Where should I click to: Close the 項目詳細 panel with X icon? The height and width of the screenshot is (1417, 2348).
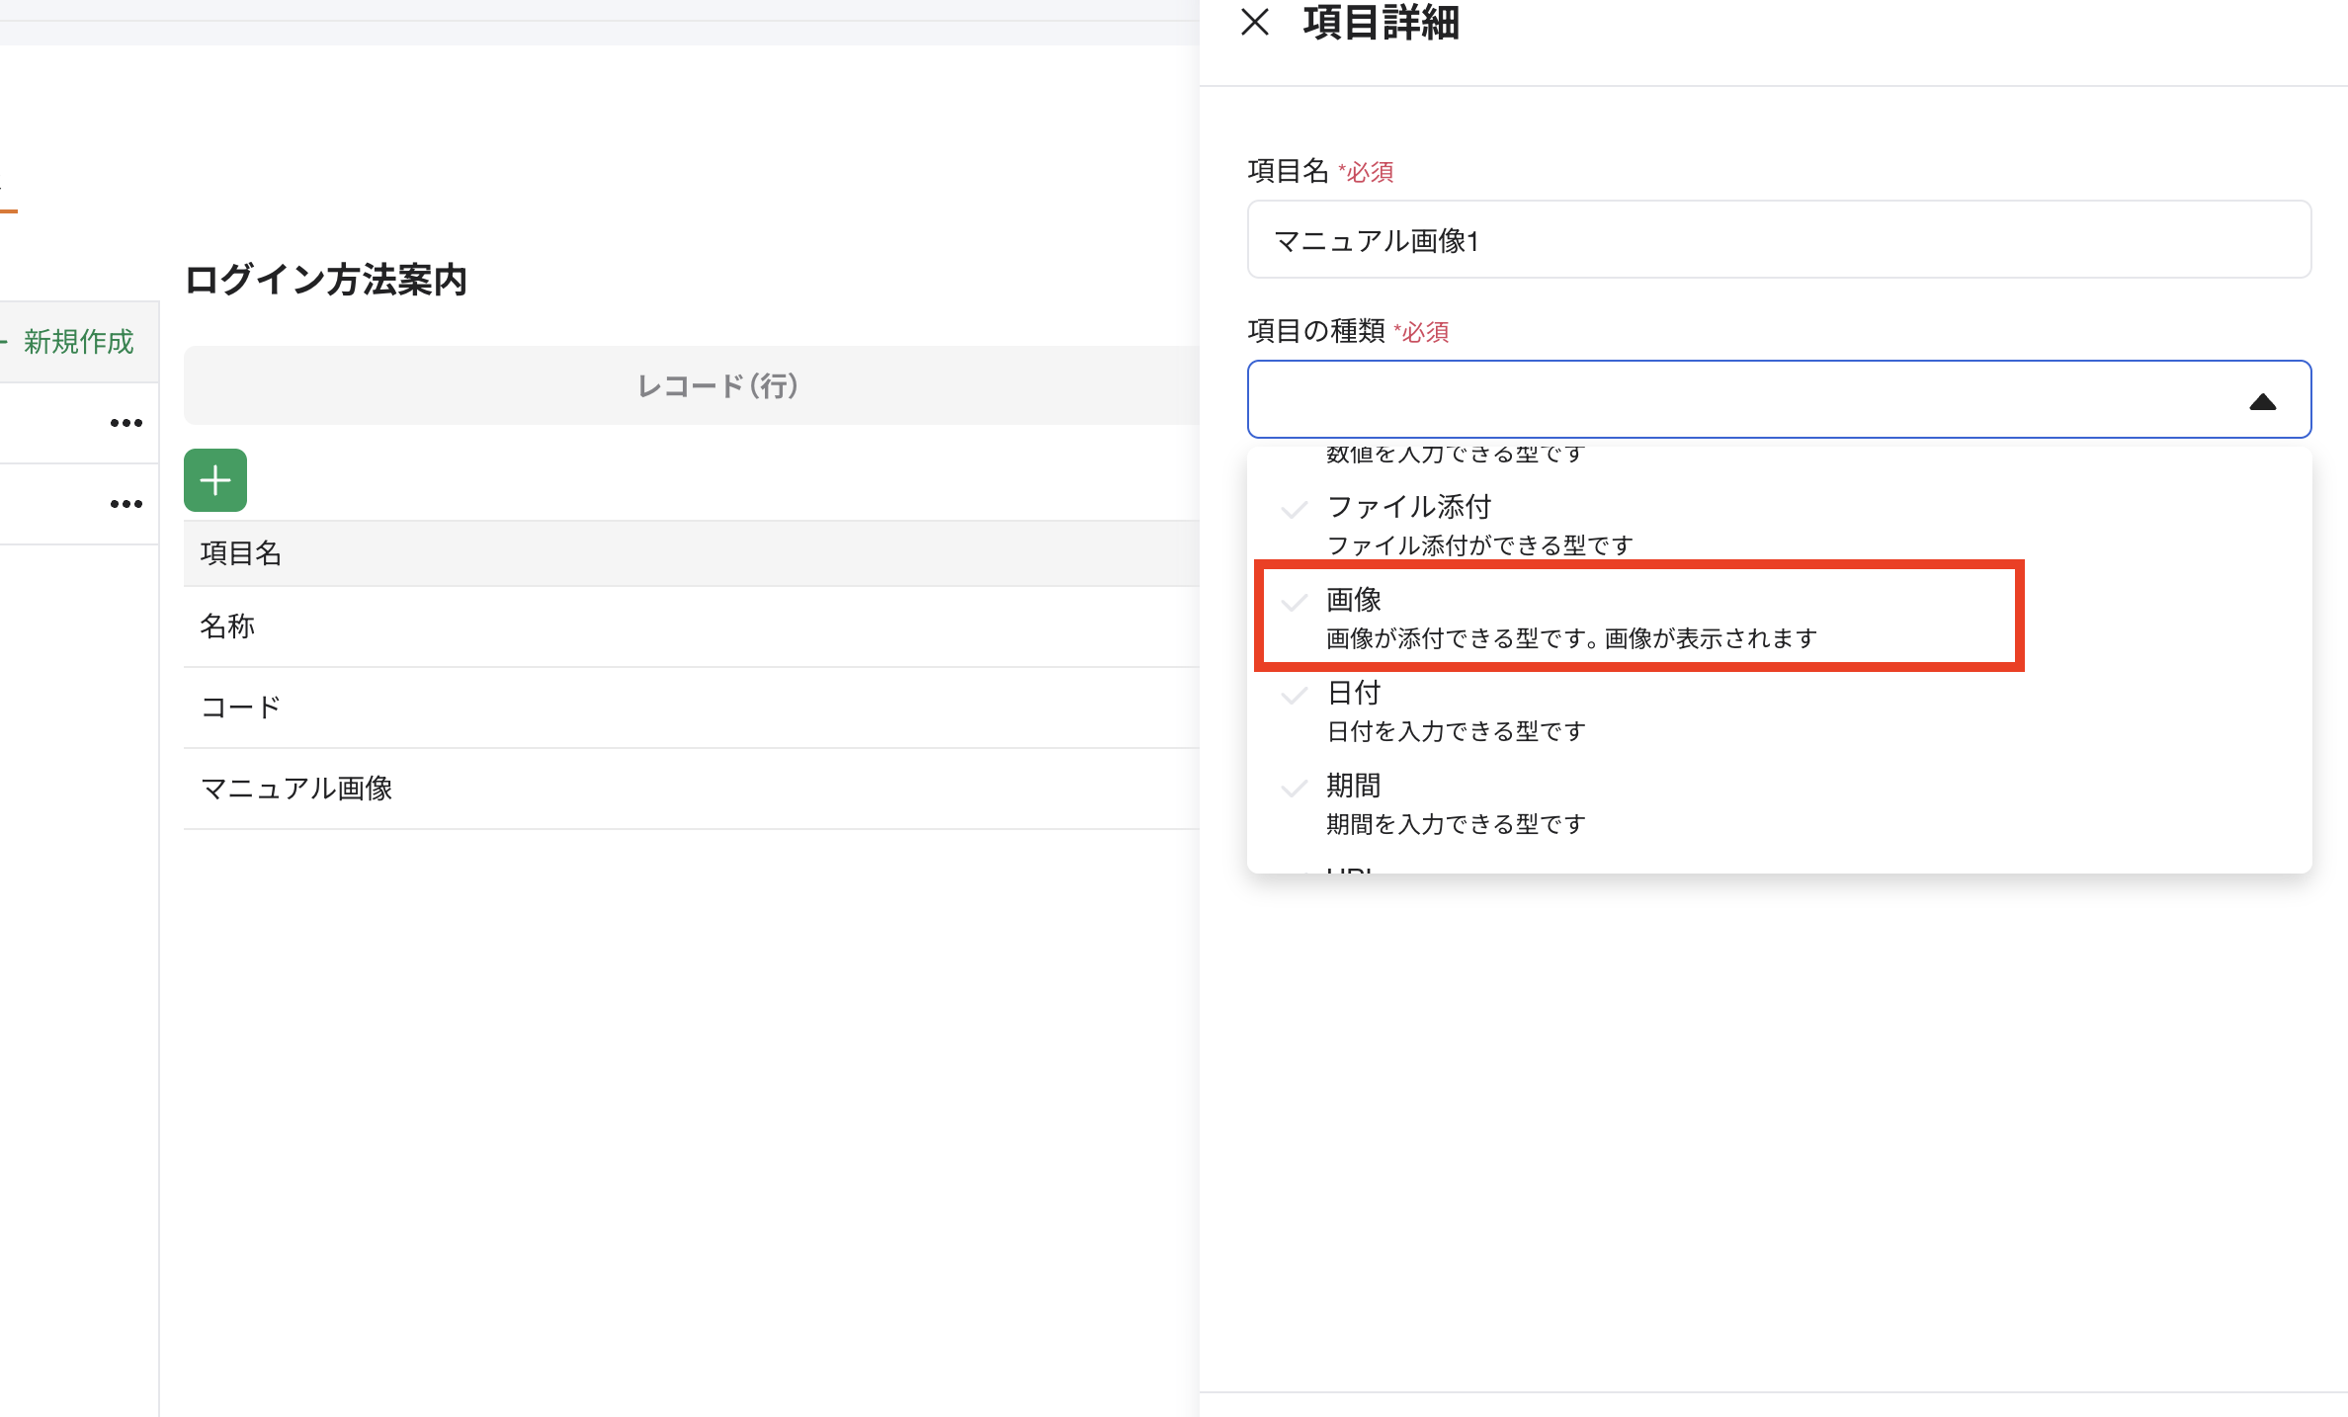point(1254,22)
